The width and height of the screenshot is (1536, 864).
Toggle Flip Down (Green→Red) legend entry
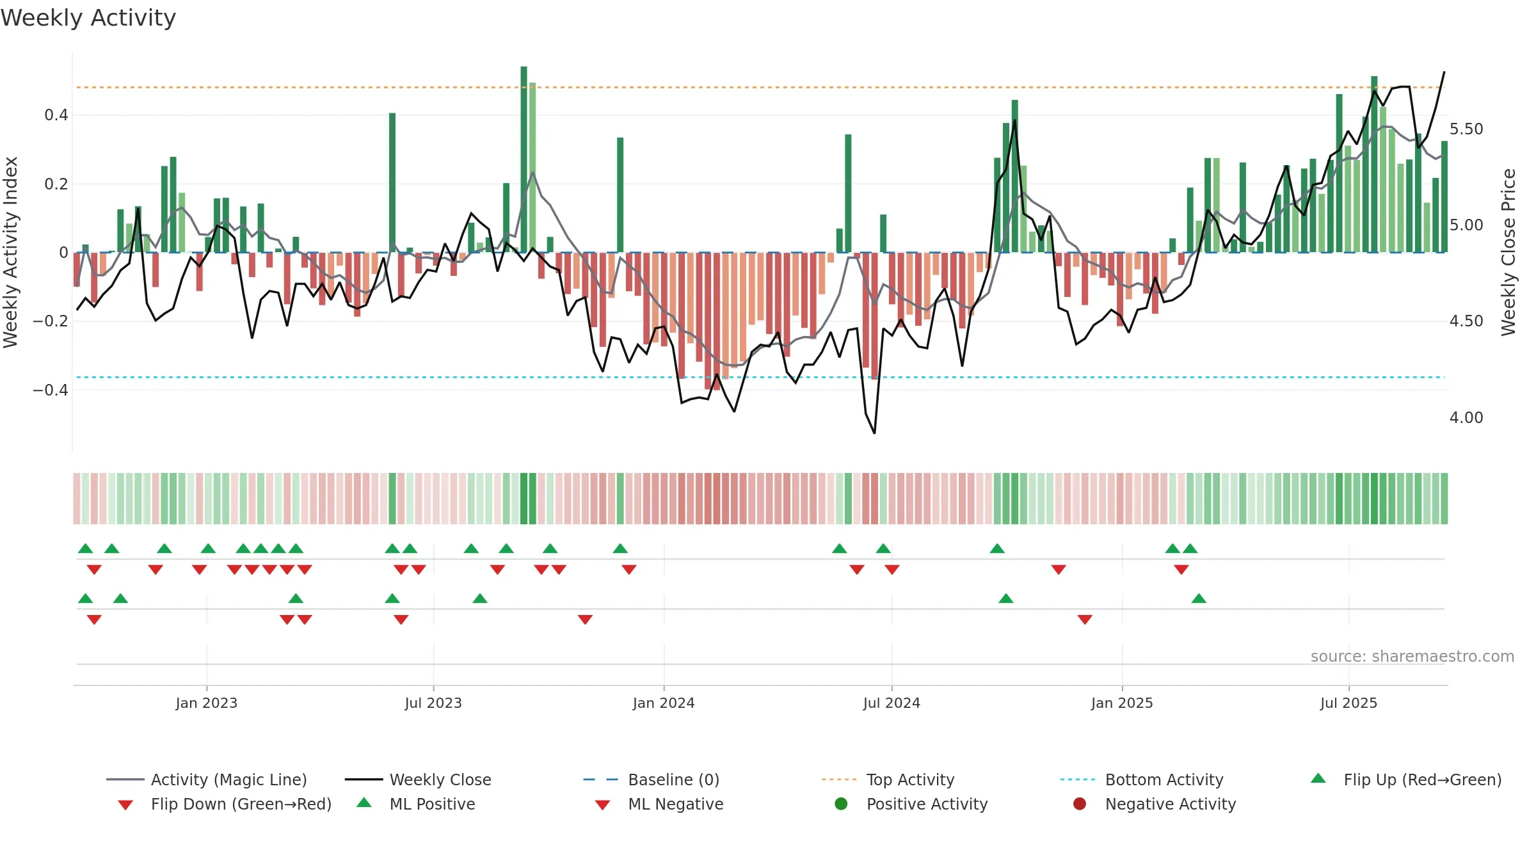[224, 804]
